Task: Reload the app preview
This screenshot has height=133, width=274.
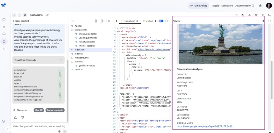Action: click(262, 21)
